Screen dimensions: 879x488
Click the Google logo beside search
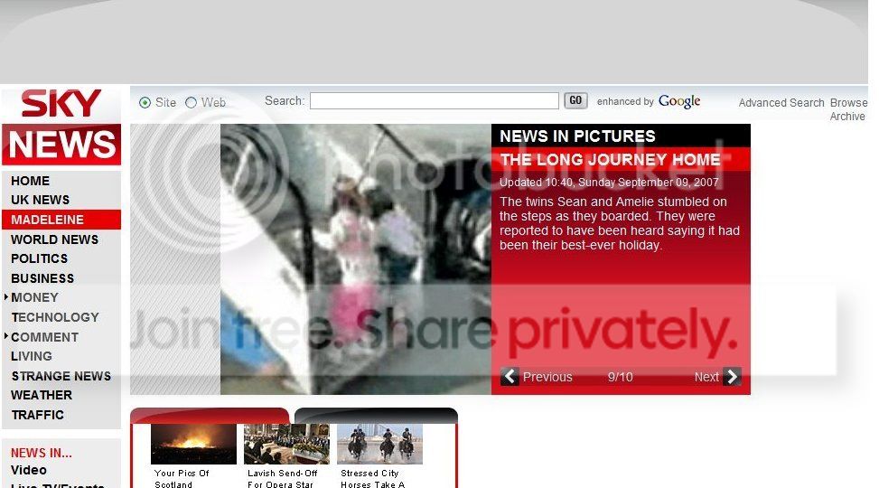[x=679, y=101]
